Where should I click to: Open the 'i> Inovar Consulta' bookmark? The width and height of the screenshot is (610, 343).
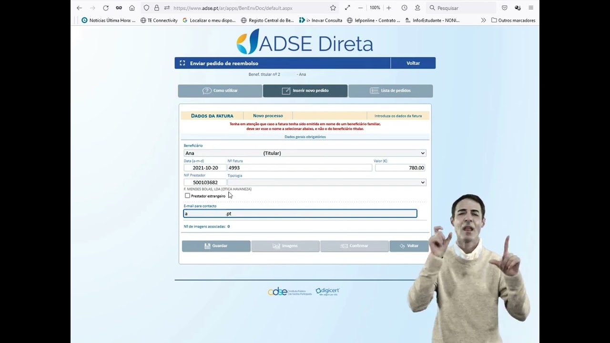tap(321, 20)
